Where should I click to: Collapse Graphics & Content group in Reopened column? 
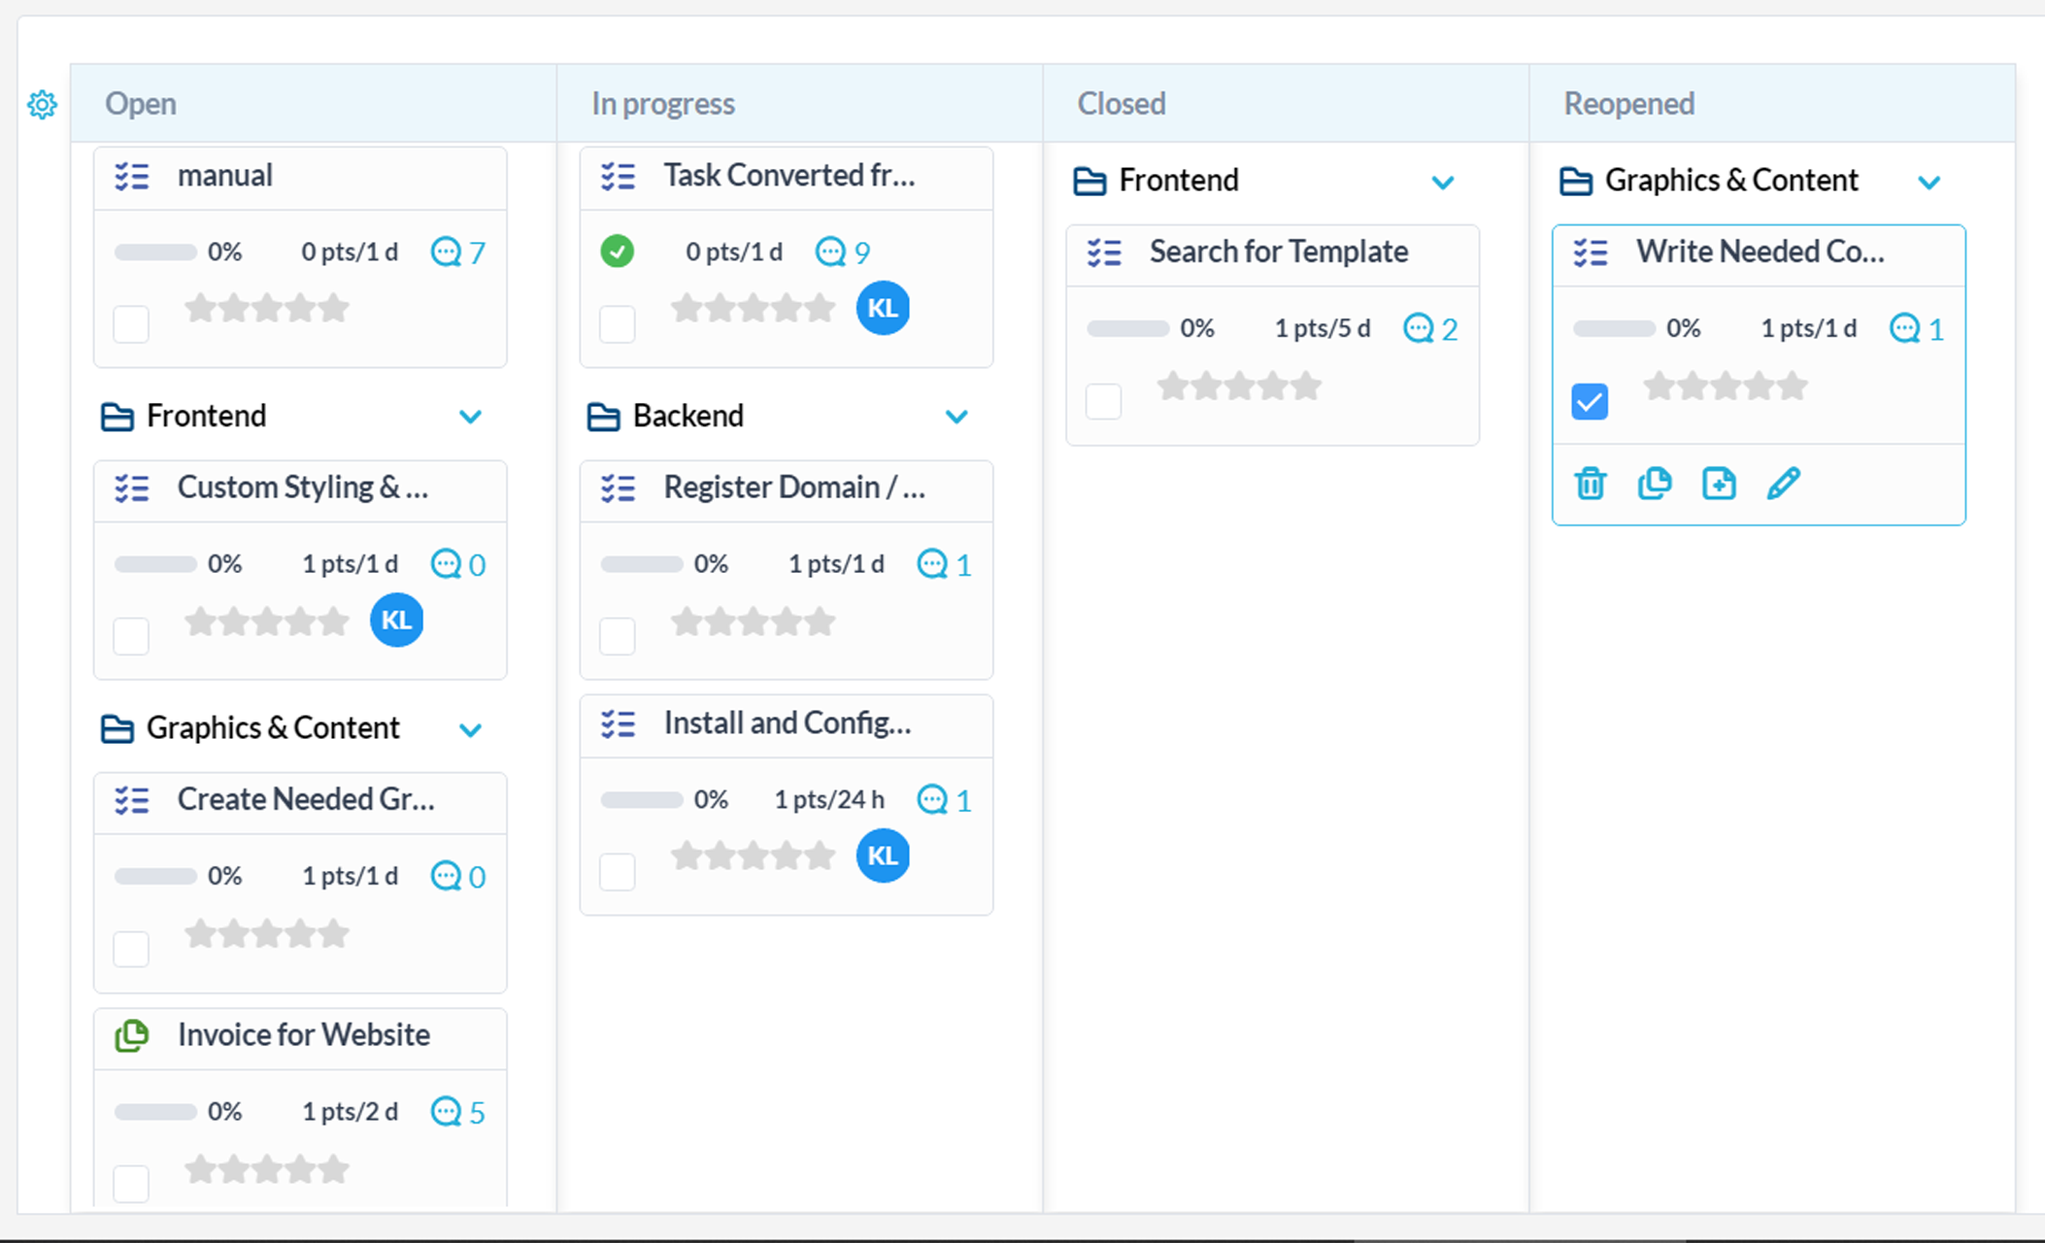point(1929,183)
